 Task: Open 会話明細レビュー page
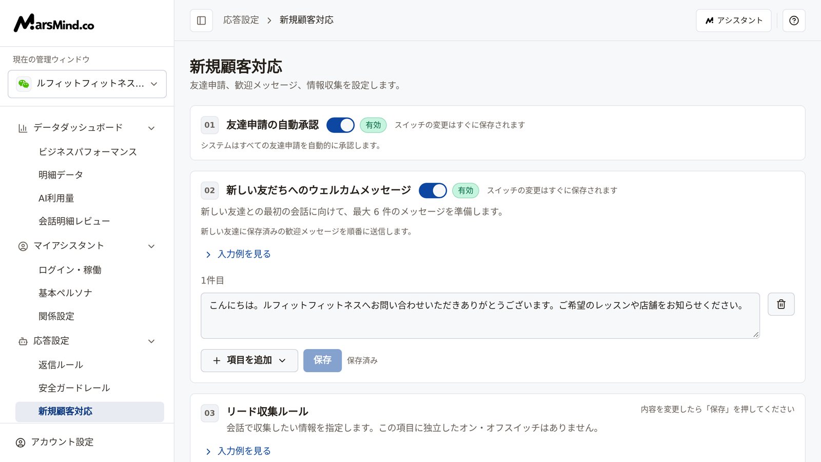coord(74,221)
